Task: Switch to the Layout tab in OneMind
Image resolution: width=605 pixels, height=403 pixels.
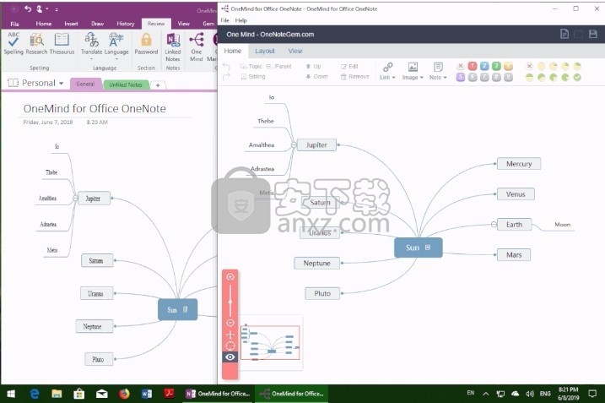Action: [x=265, y=51]
